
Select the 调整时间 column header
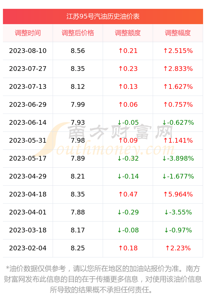(x=28, y=33)
